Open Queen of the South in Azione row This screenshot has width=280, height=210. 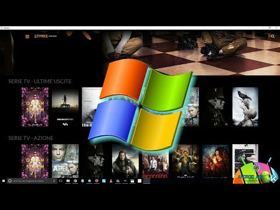click(x=35, y=161)
